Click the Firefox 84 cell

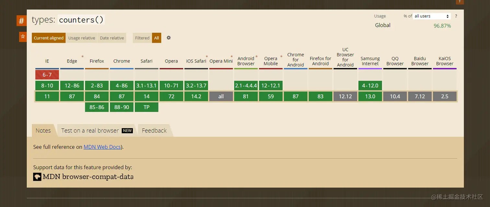point(97,96)
